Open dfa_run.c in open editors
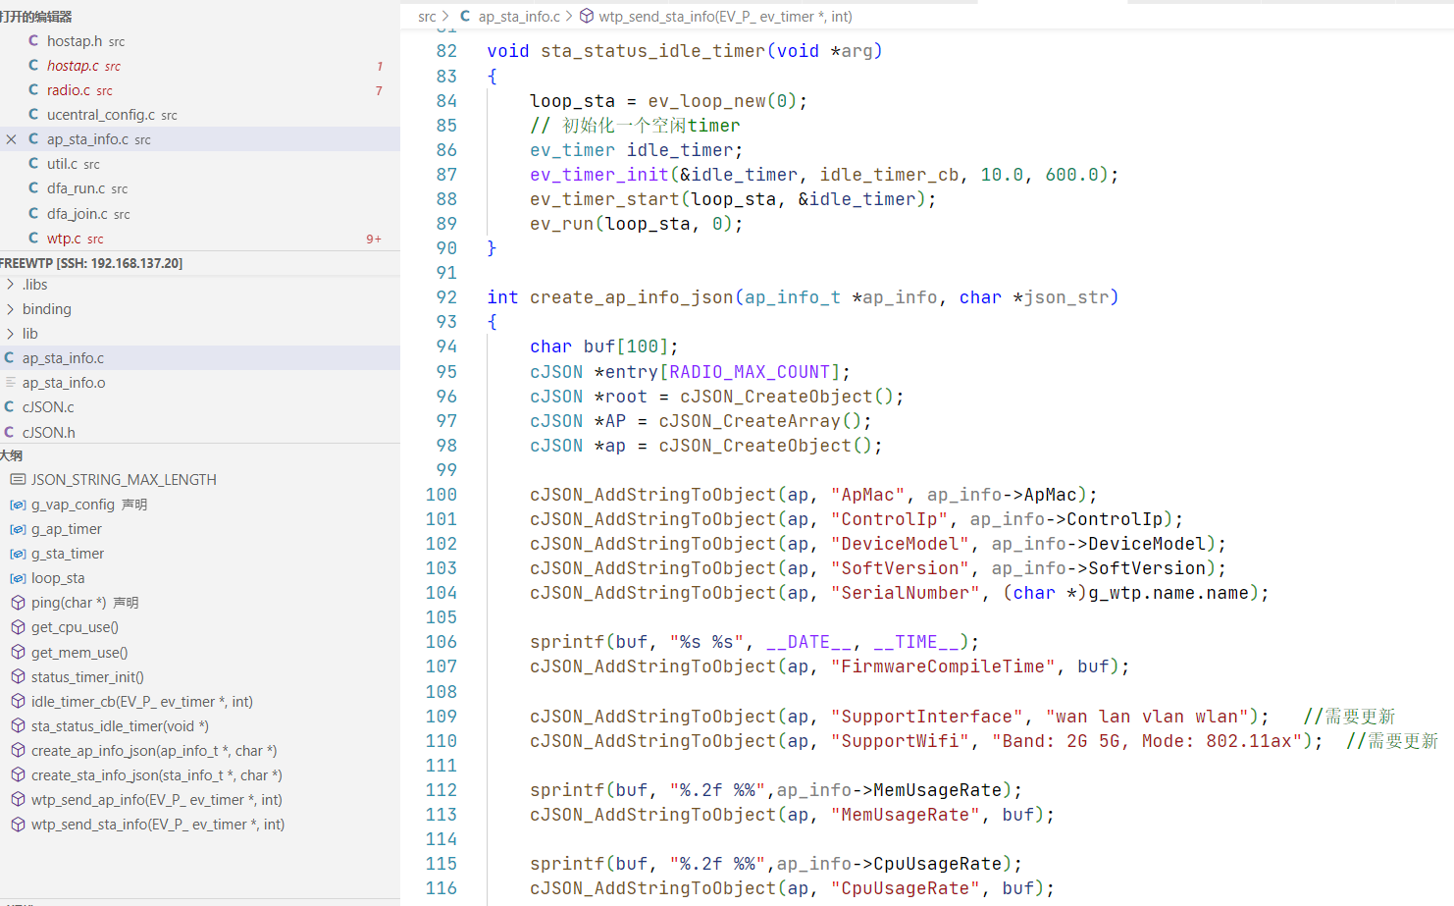 pyautogui.click(x=200, y=188)
